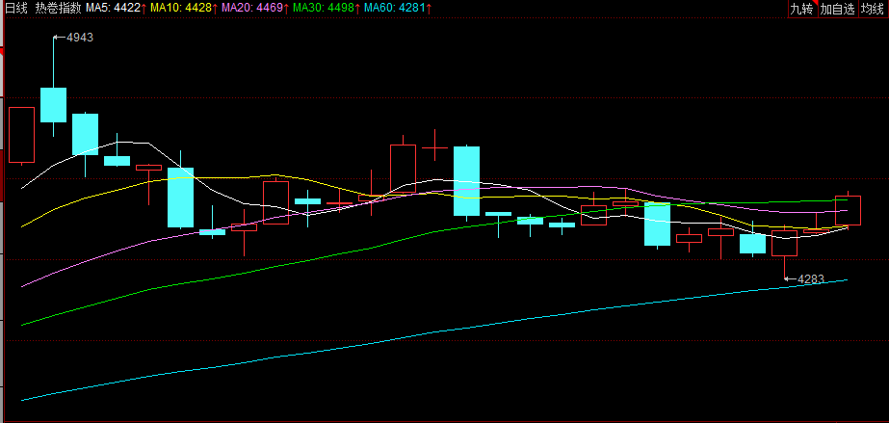889x423 pixels.
Task: Select the last red candlestick on the right
Action: (848, 210)
